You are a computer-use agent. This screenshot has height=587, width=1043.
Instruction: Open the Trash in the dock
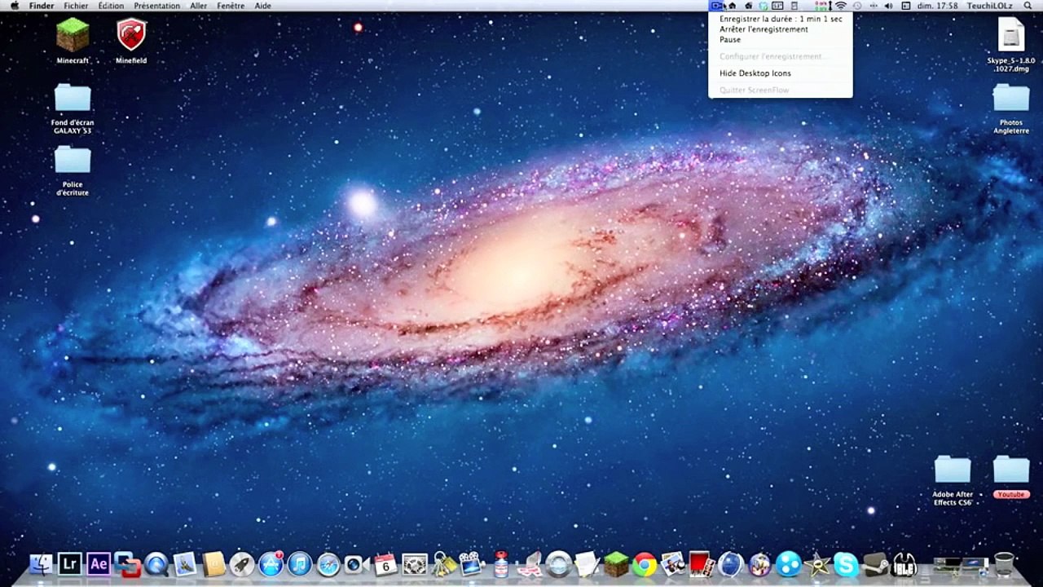point(1004,563)
